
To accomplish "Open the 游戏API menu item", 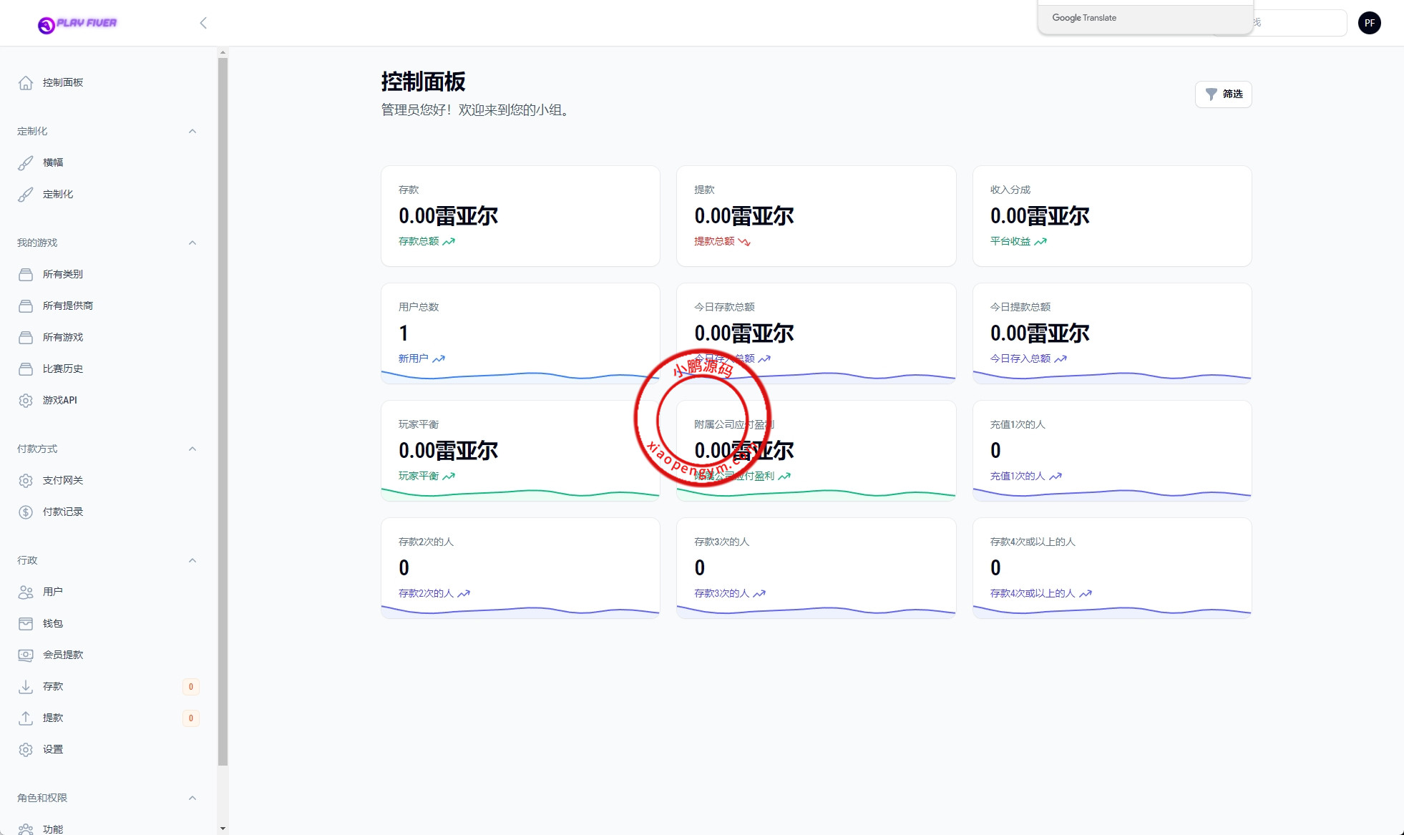I will tap(107, 401).
